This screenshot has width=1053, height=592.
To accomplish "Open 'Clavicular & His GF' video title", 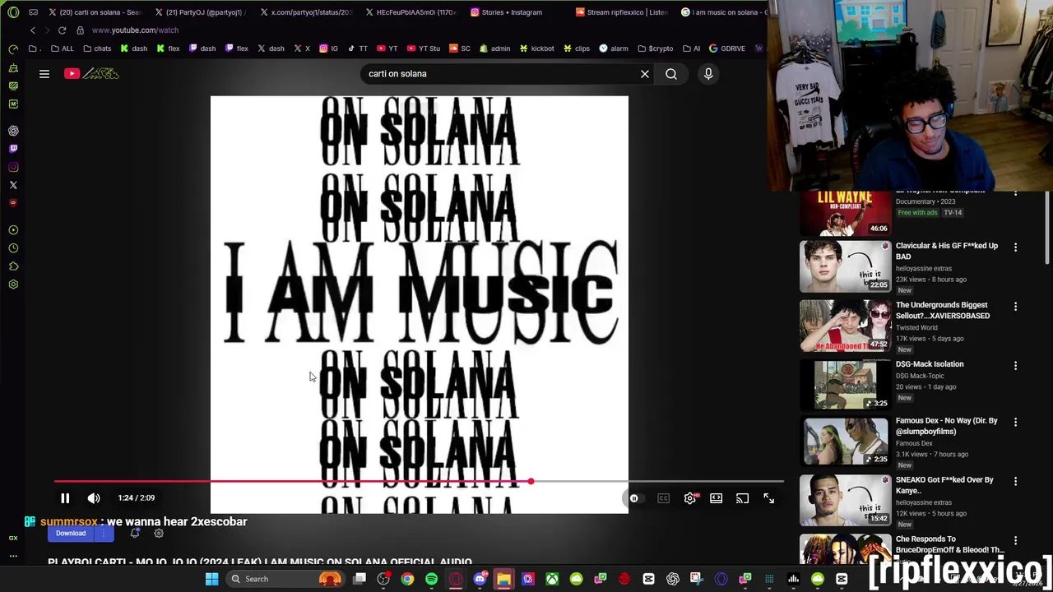I will [x=947, y=251].
